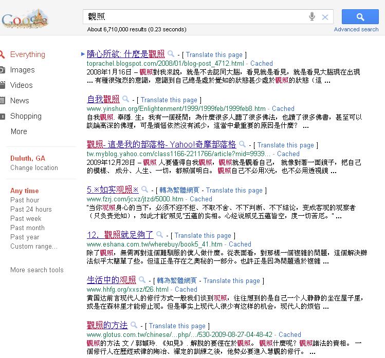
Task: Click preview magnifier beside Yahoo!奇摩部落格 result
Action: pos(242,144)
